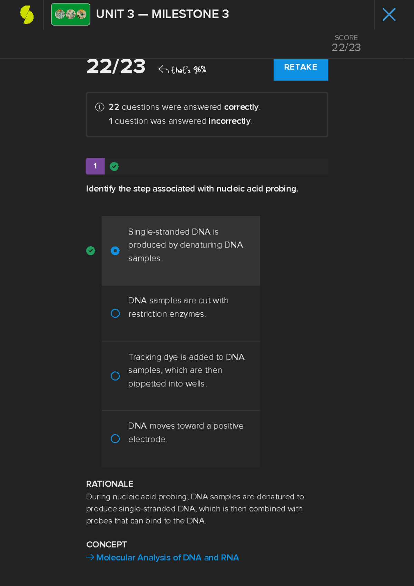Expand the score summary box
414x586 pixels.
tap(207, 114)
